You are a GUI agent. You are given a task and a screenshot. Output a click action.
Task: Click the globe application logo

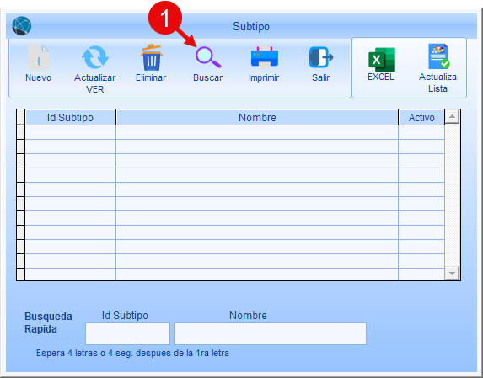coord(22,26)
